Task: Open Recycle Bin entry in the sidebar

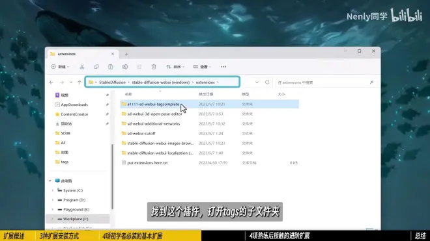Action: point(66,124)
